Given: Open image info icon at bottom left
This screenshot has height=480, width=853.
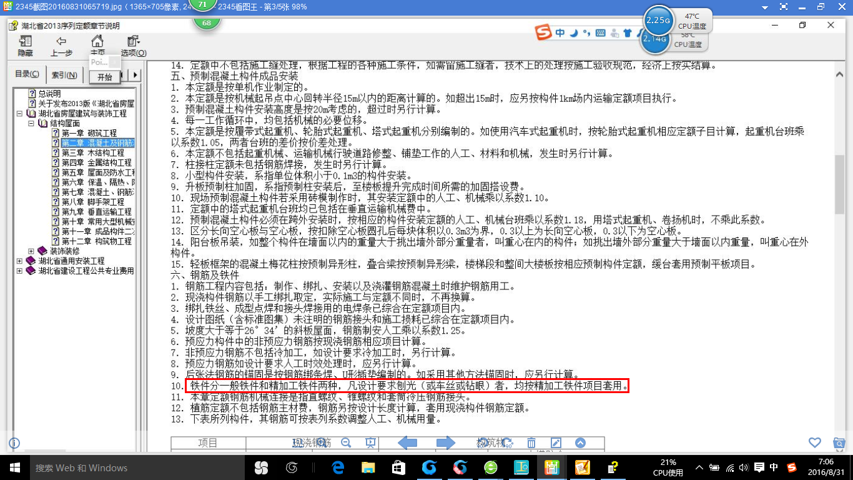Looking at the screenshot, I should click(14, 442).
